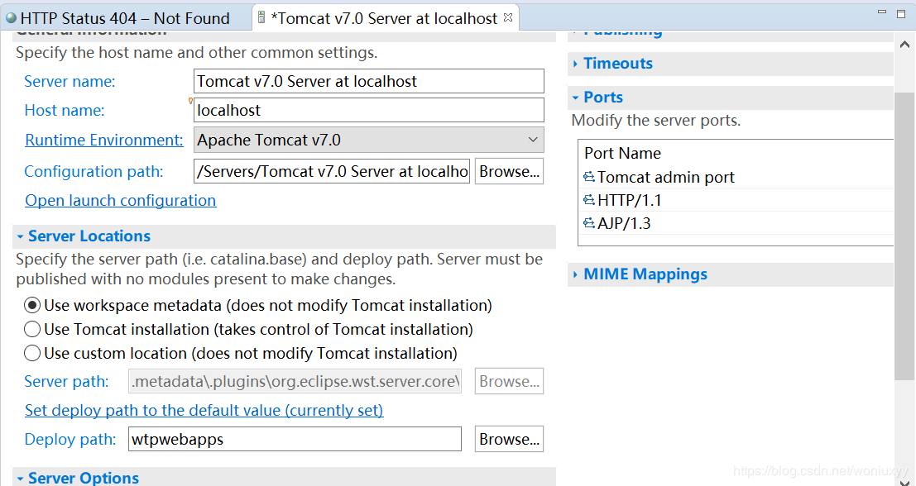Screen dimensions: 916x486
Task: Open the Runtime Environment link
Action: (104, 140)
